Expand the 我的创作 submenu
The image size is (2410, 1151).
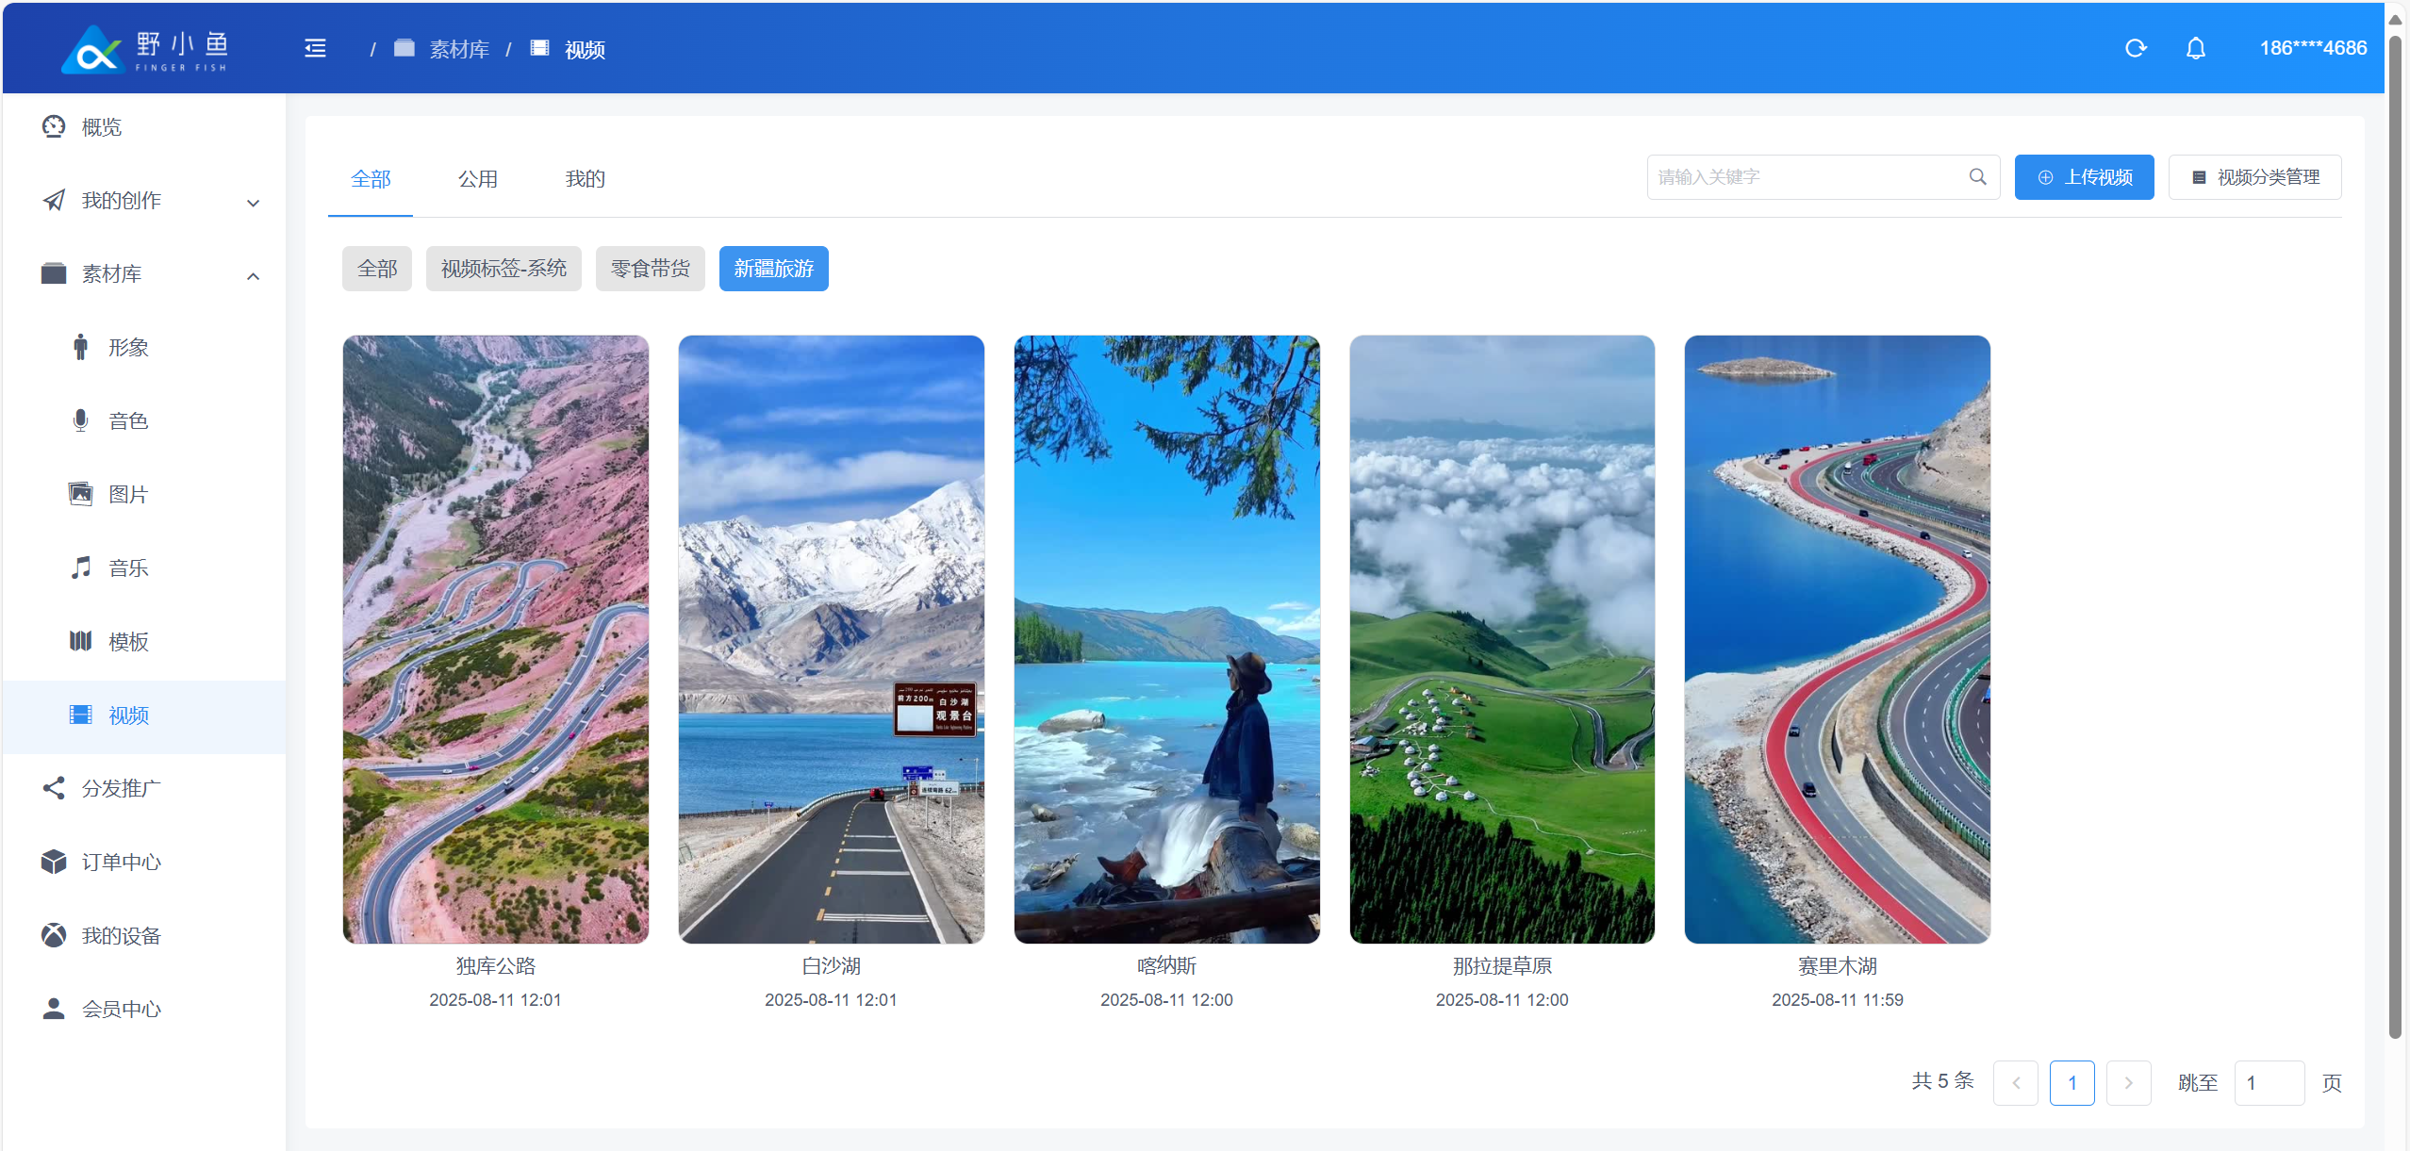[x=151, y=201]
